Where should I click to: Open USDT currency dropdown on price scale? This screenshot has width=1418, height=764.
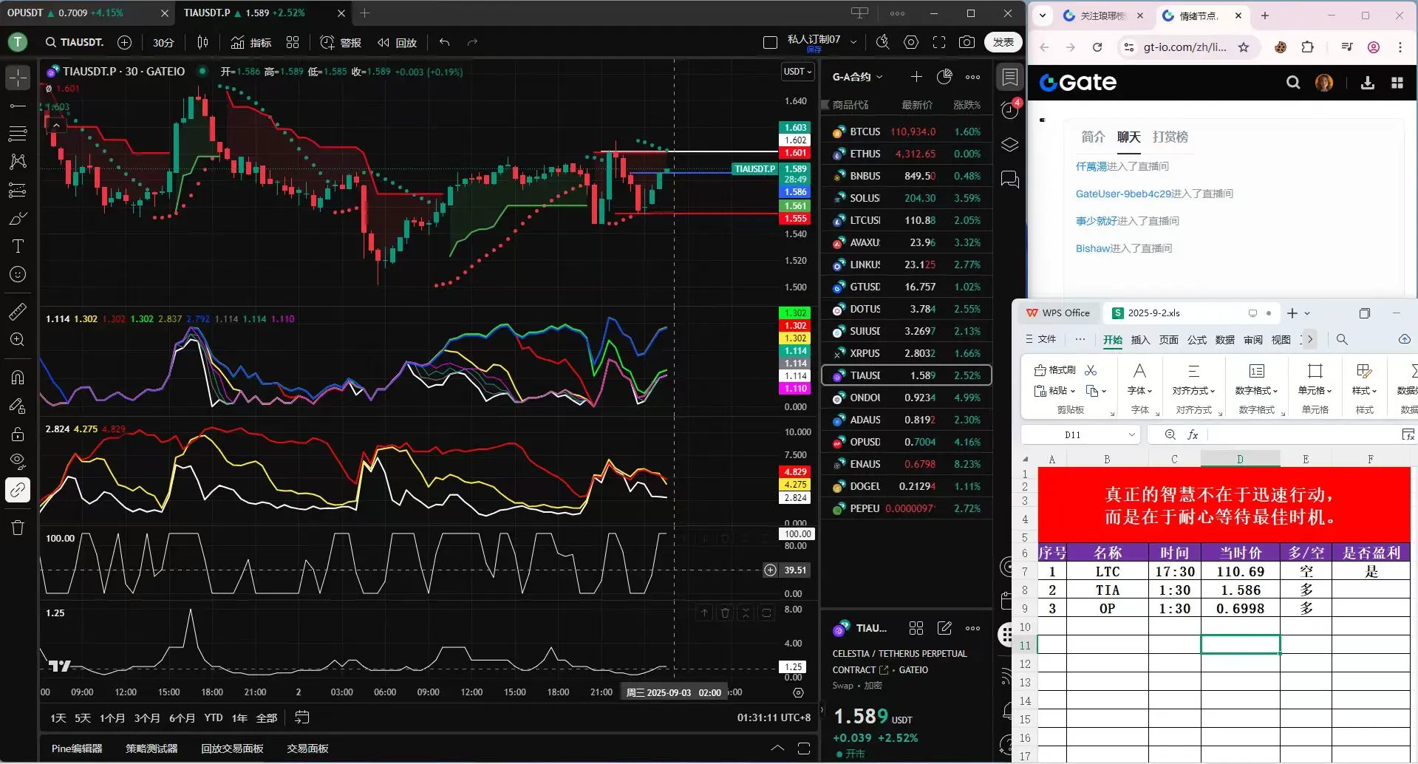tap(798, 72)
